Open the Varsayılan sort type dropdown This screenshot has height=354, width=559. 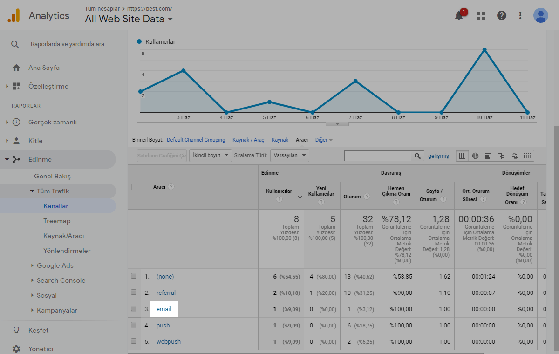click(289, 156)
